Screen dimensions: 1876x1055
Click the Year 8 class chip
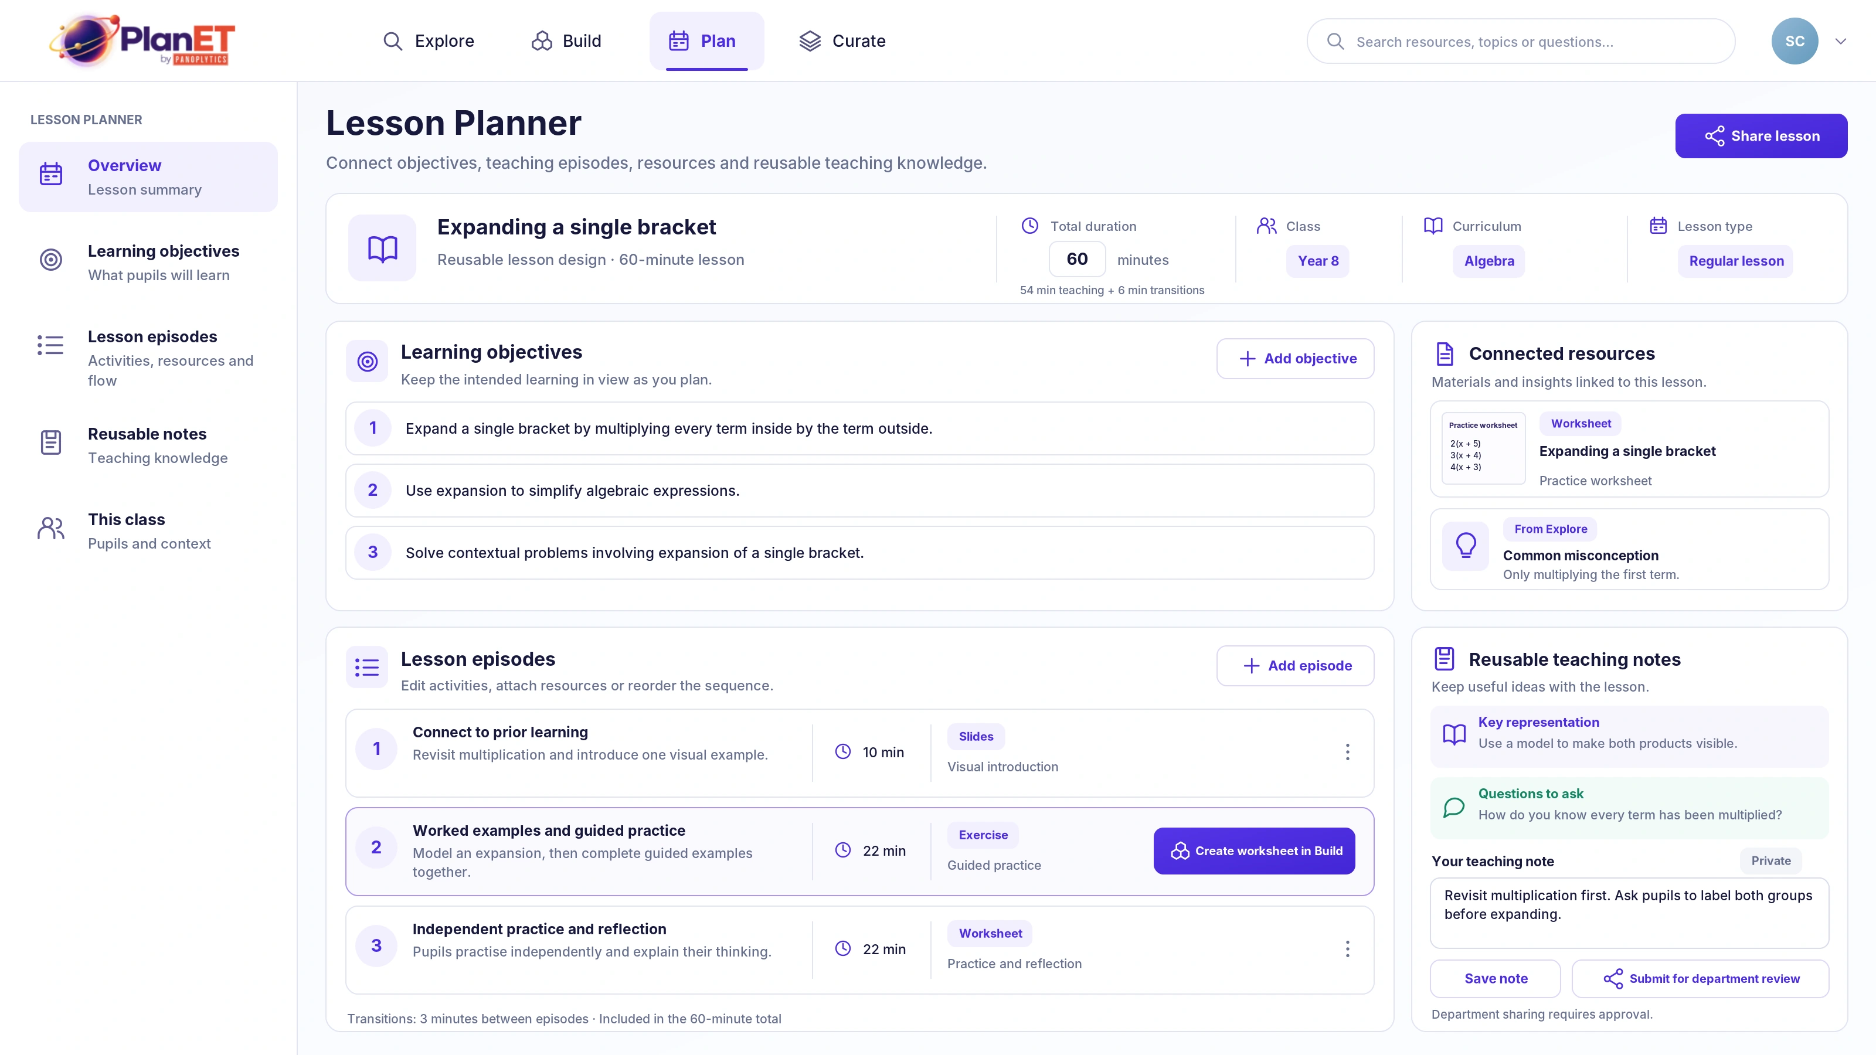(1318, 261)
